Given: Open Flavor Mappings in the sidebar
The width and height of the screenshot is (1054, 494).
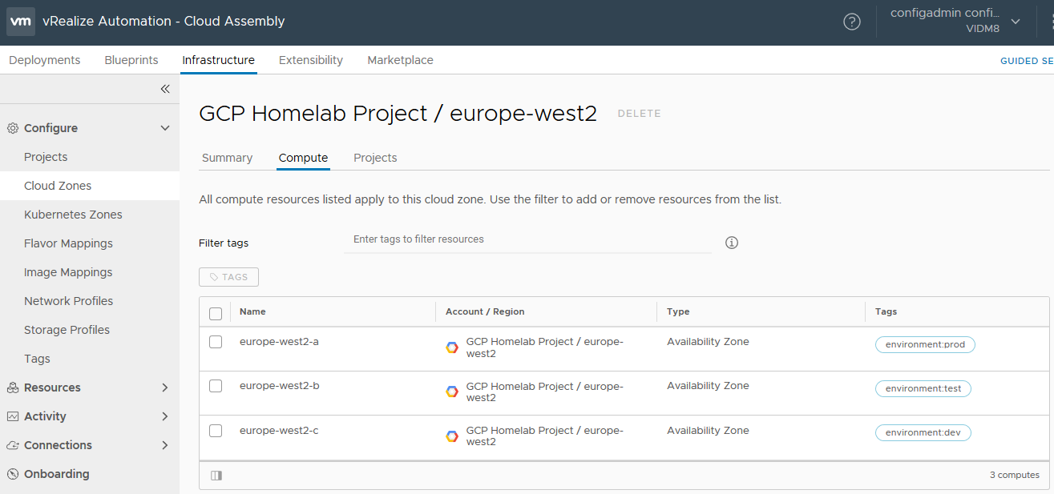Looking at the screenshot, I should 68,243.
